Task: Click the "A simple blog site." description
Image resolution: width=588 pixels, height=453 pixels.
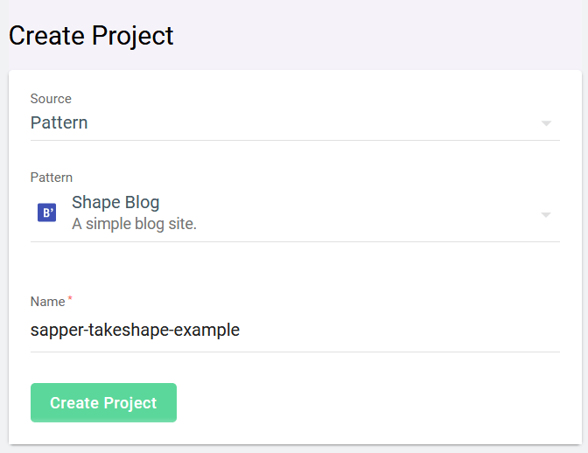Action: click(134, 224)
